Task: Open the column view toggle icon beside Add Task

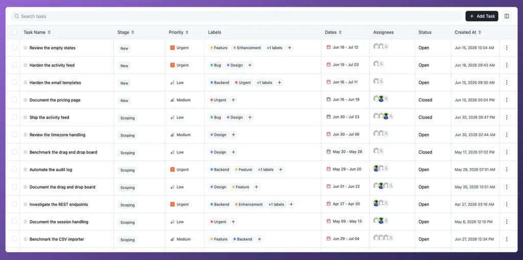Action: [507, 16]
